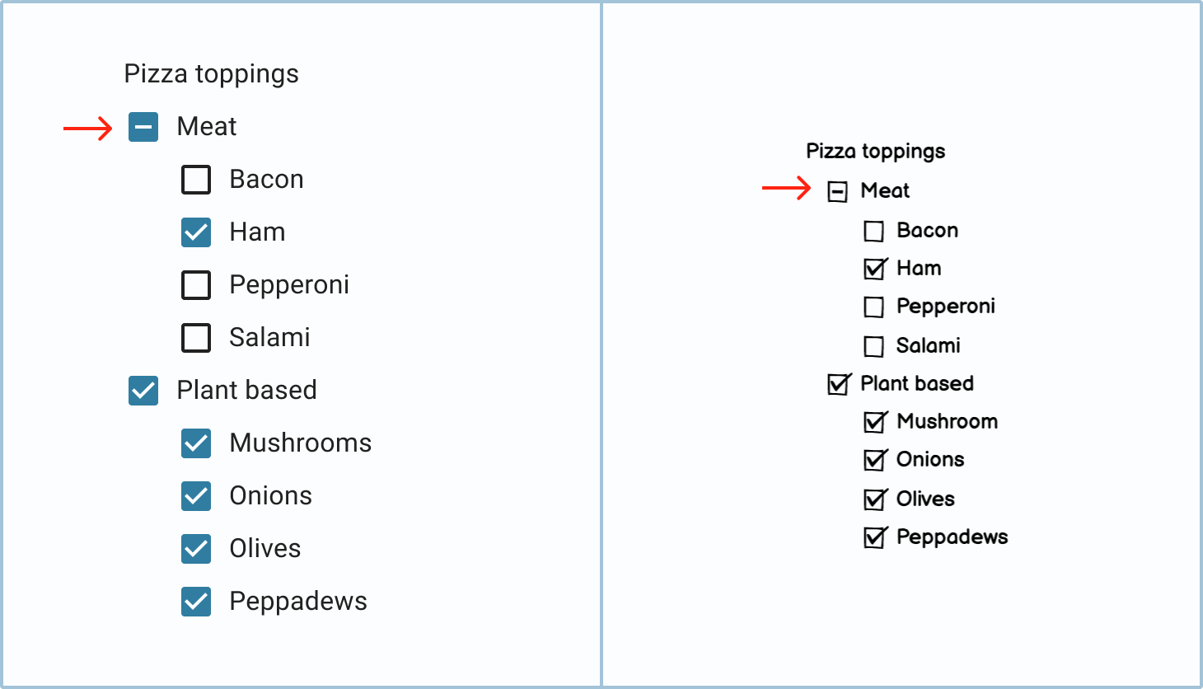Click the Peppadews label in the wireframe list
Screen dimensions: 1203x689
click(x=952, y=537)
